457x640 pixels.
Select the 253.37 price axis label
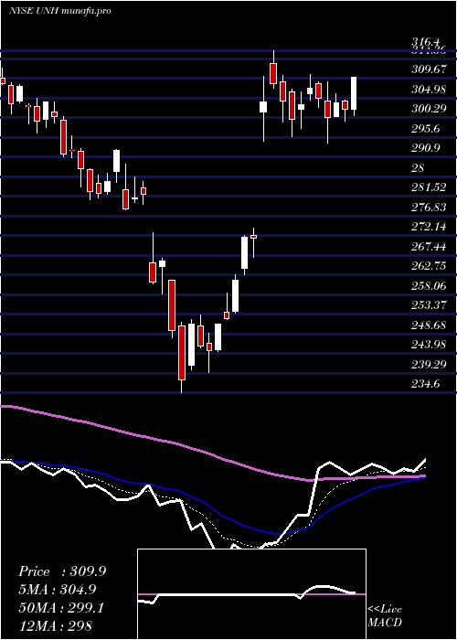(429, 305)
